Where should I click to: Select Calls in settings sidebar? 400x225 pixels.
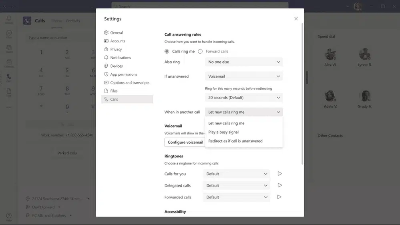(x=127, y=99)
